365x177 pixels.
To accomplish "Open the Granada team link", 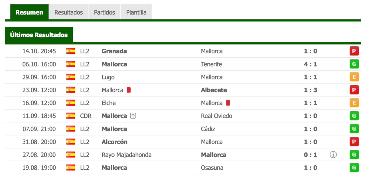I will click(x=114, y=51).
